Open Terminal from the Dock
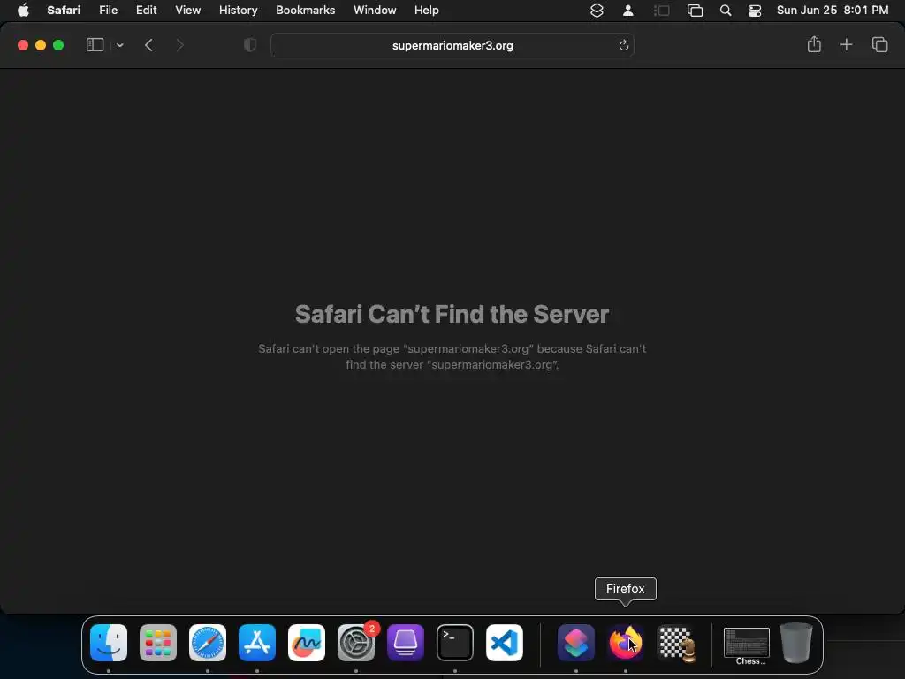The height and width of the screenshot is (679, 905). tap(455, 643)
